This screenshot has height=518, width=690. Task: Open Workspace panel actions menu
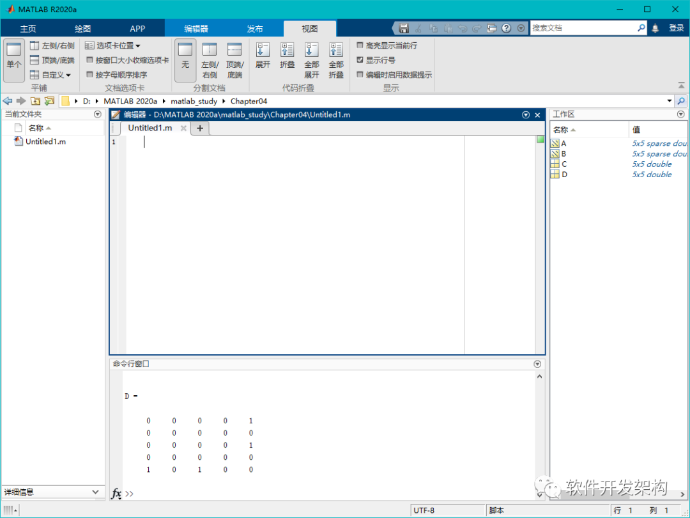tap(681, 114)
